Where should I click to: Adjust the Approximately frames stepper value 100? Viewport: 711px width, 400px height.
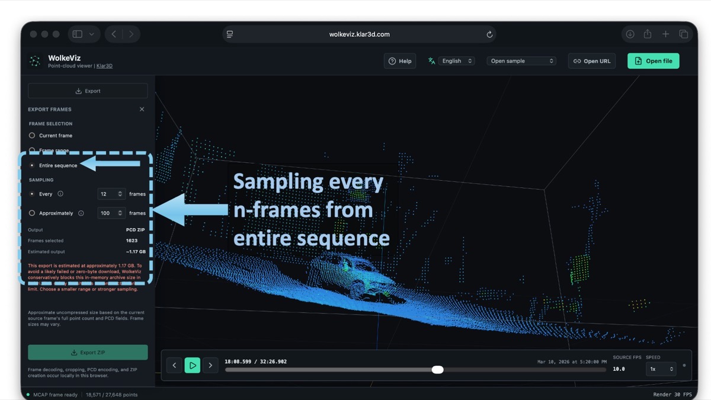(x=111, y=213)
